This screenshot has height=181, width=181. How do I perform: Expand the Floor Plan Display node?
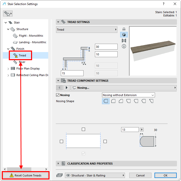(8, 69)
